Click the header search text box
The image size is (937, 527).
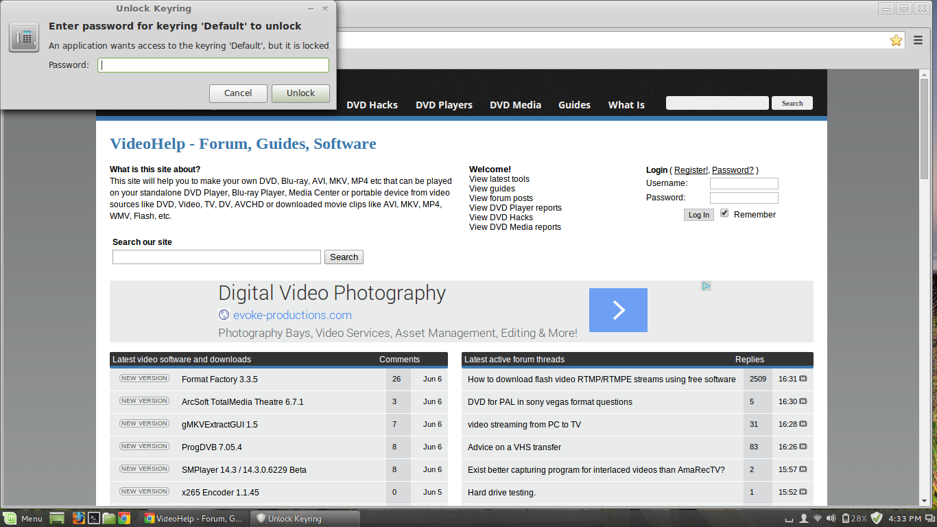(717, 103)
